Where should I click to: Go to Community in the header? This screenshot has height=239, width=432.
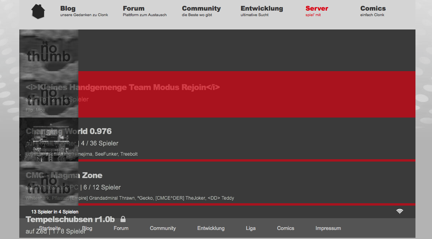[x=201, y=9]
